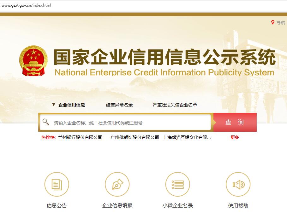Click the 小微企业名录 text label

pyautogui.click(x=177, y=205)
